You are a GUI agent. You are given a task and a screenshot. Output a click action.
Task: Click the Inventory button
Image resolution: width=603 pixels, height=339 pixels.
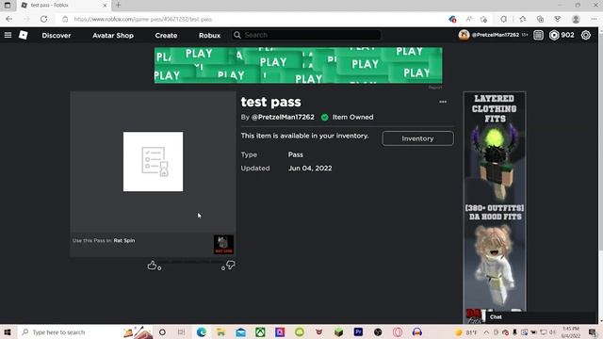(x=417, y=138)
